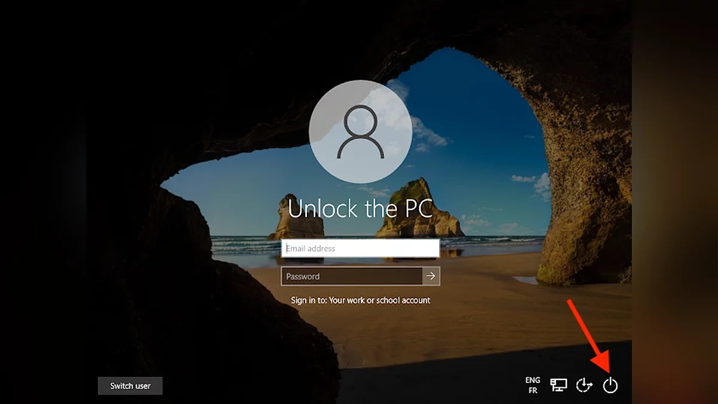
Task: Click "Sign in to: Your work or school account"
Action: (360, 300)
